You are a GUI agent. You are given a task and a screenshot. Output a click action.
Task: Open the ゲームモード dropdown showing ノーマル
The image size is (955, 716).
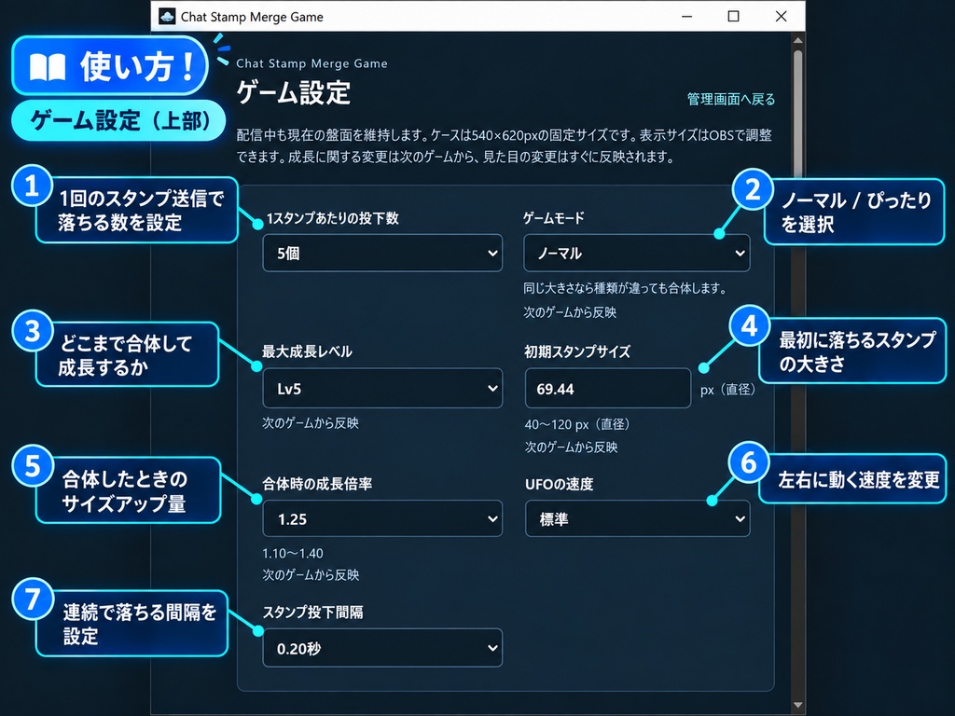636,253
